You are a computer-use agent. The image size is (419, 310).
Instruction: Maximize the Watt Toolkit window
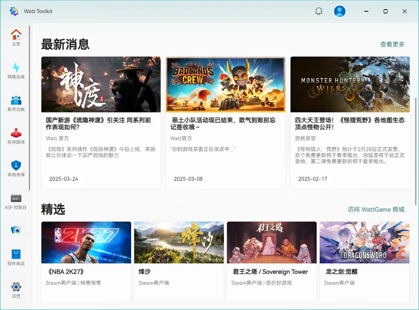(385, 11)
